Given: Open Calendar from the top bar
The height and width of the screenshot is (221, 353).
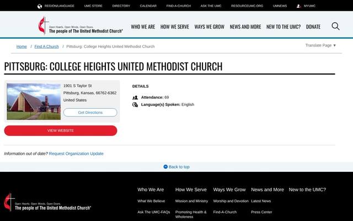Looking at the screenshot, I should coord(148,6).
